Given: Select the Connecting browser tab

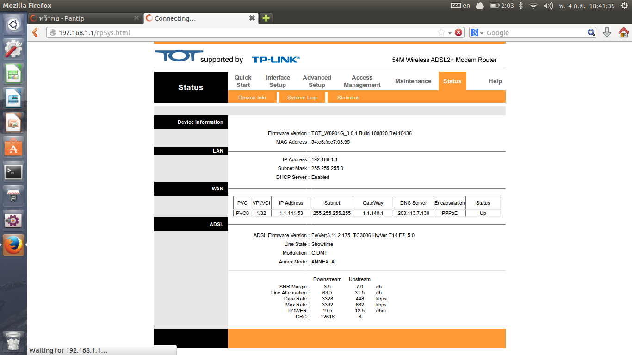Looking at the screenshot, I should (x=201, y=18).
